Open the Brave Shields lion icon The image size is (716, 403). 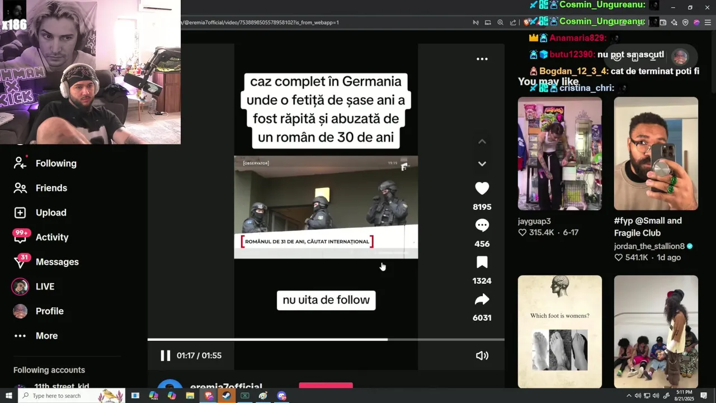pos(526,22)
